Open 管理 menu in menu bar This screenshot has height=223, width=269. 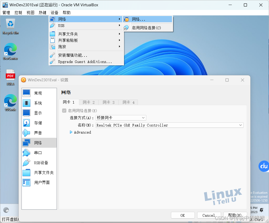[6, 13]
